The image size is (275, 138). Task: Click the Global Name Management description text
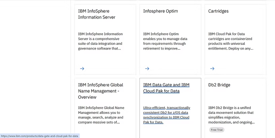pyautogui.click(x=101, y=115)
